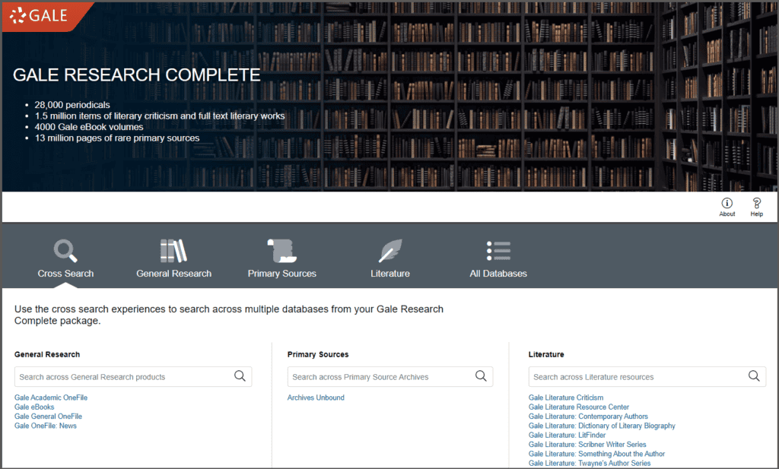Open Gale OneFile: News link
This screenshot has width=779, height=469.
(x=46, y=426)
